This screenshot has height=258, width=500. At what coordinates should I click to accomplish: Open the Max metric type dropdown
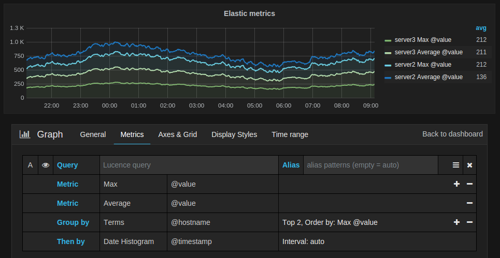coord(111,184)
